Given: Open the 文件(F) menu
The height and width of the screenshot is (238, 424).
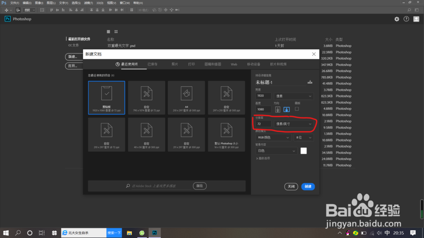Looking at the screenshot, I should (x=14, y=3).
